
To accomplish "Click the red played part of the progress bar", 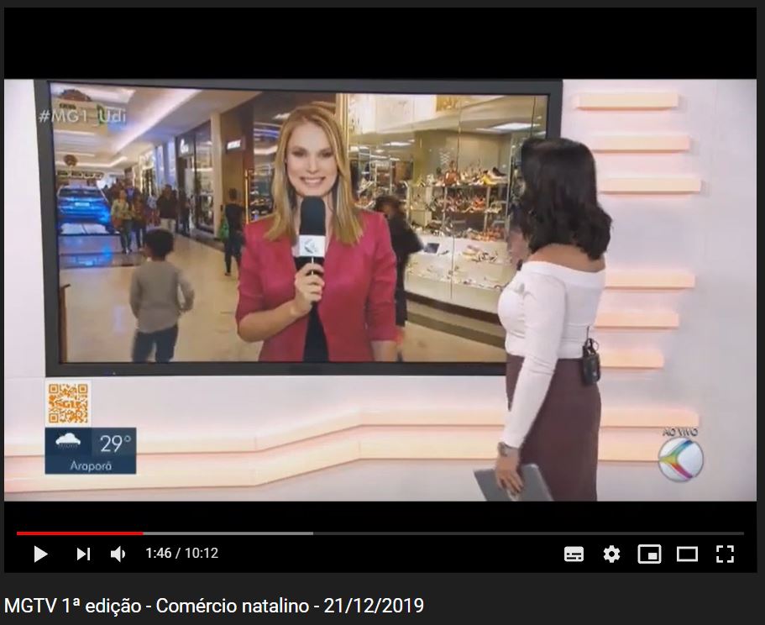I will [x=80, y=533].
